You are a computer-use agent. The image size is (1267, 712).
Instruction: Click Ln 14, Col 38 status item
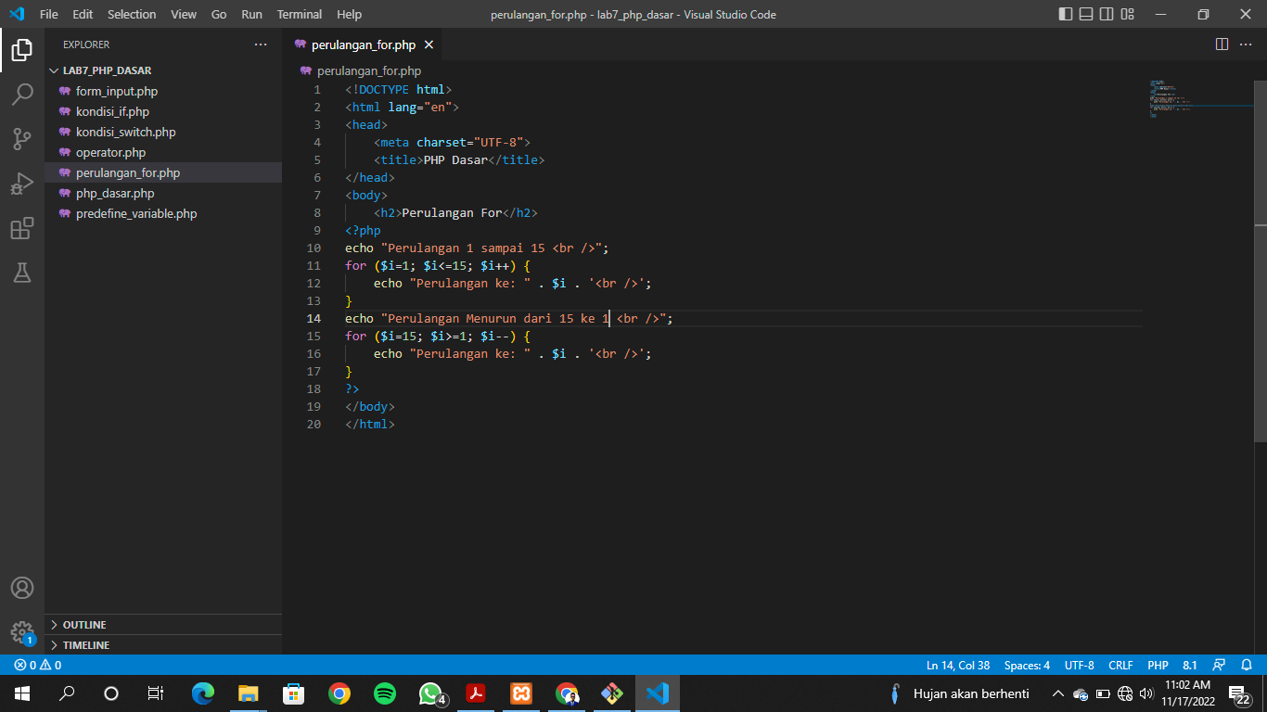pyautogui.click(x=957, y=665)
